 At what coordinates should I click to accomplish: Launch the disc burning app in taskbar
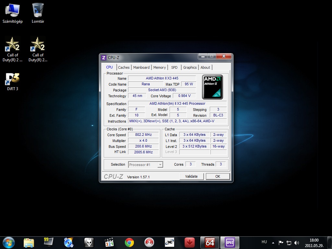point(69,243)
